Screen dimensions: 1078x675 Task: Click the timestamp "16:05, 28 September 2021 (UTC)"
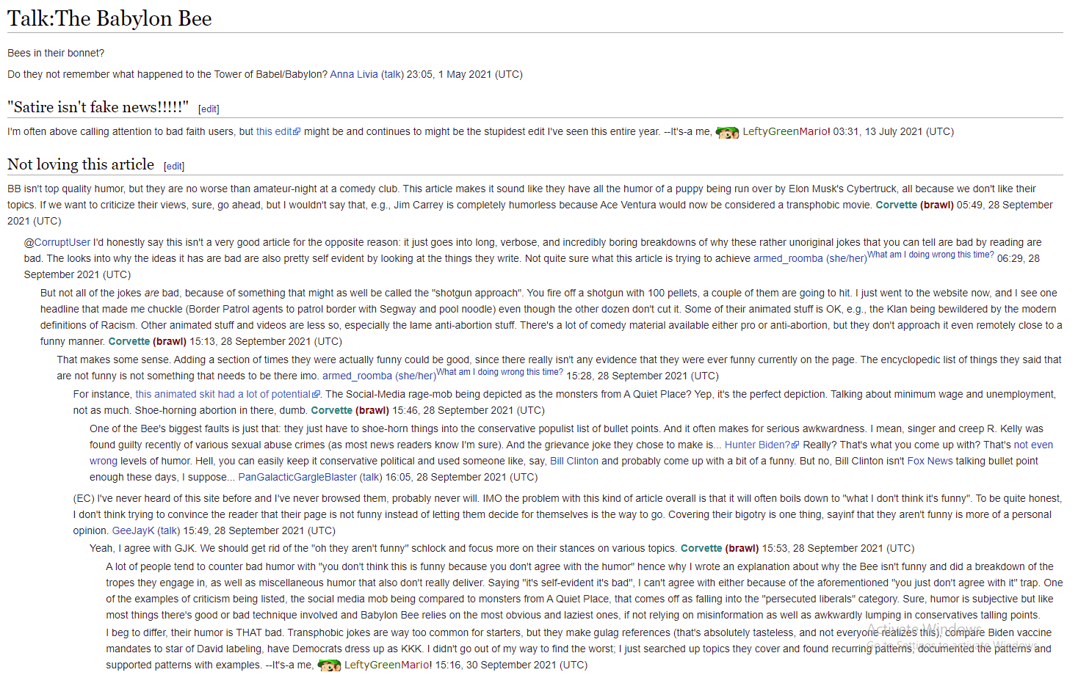click(462, 477)
